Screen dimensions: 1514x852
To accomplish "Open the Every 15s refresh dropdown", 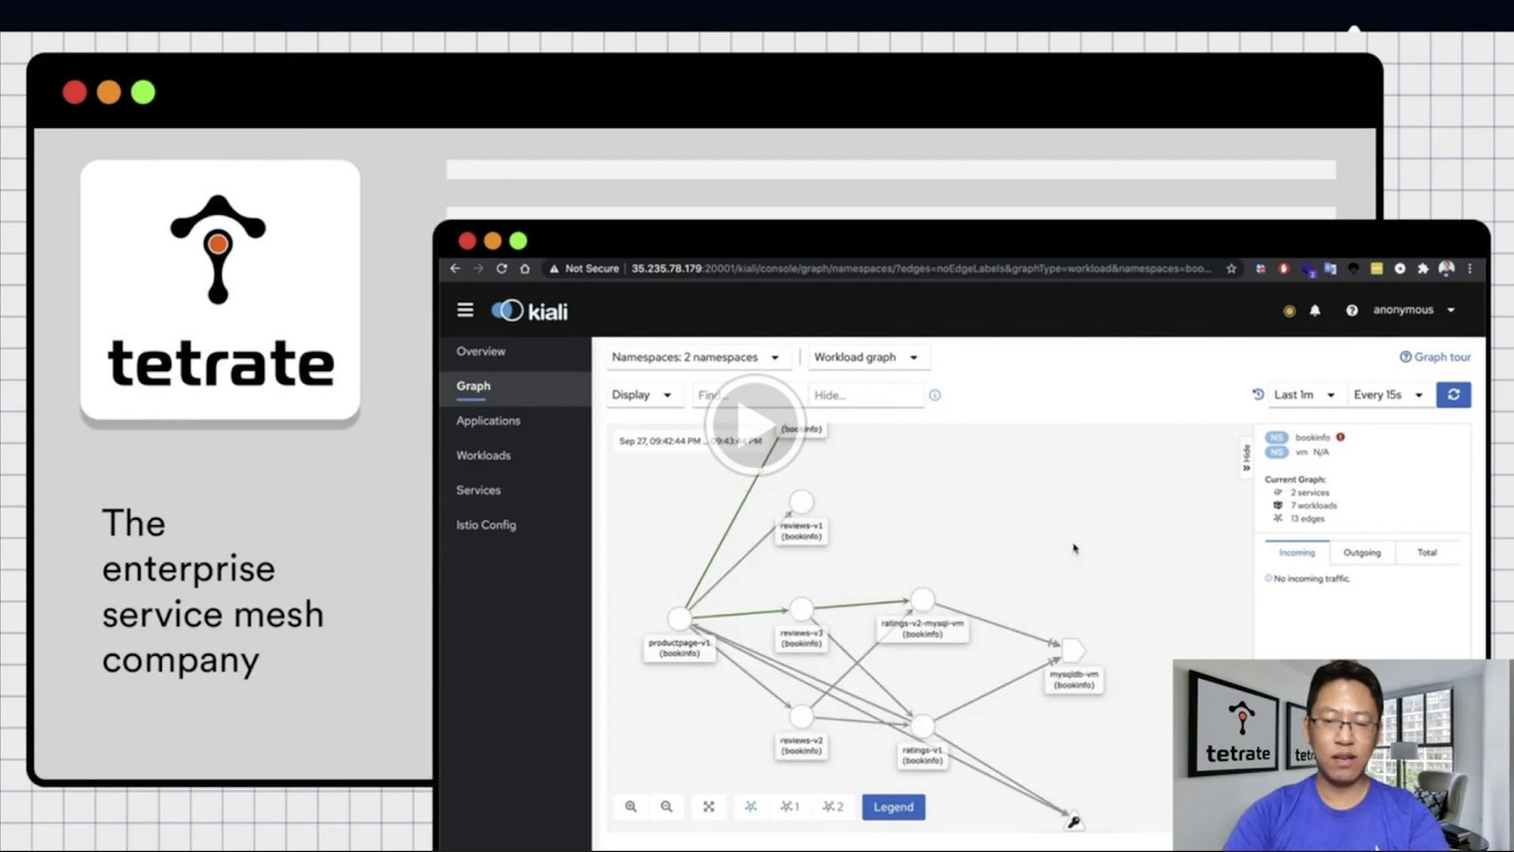I will point(1388,395).
